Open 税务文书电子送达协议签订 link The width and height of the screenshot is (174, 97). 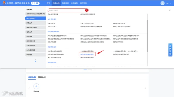pyautogui.click(x=122, y=26)
